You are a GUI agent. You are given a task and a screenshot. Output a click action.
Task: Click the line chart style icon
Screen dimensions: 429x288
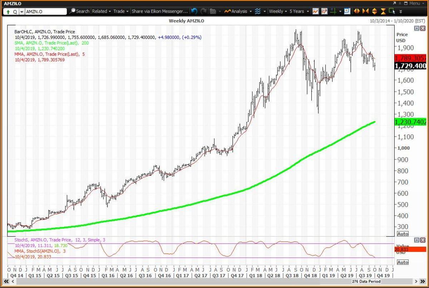pos(315,11)
